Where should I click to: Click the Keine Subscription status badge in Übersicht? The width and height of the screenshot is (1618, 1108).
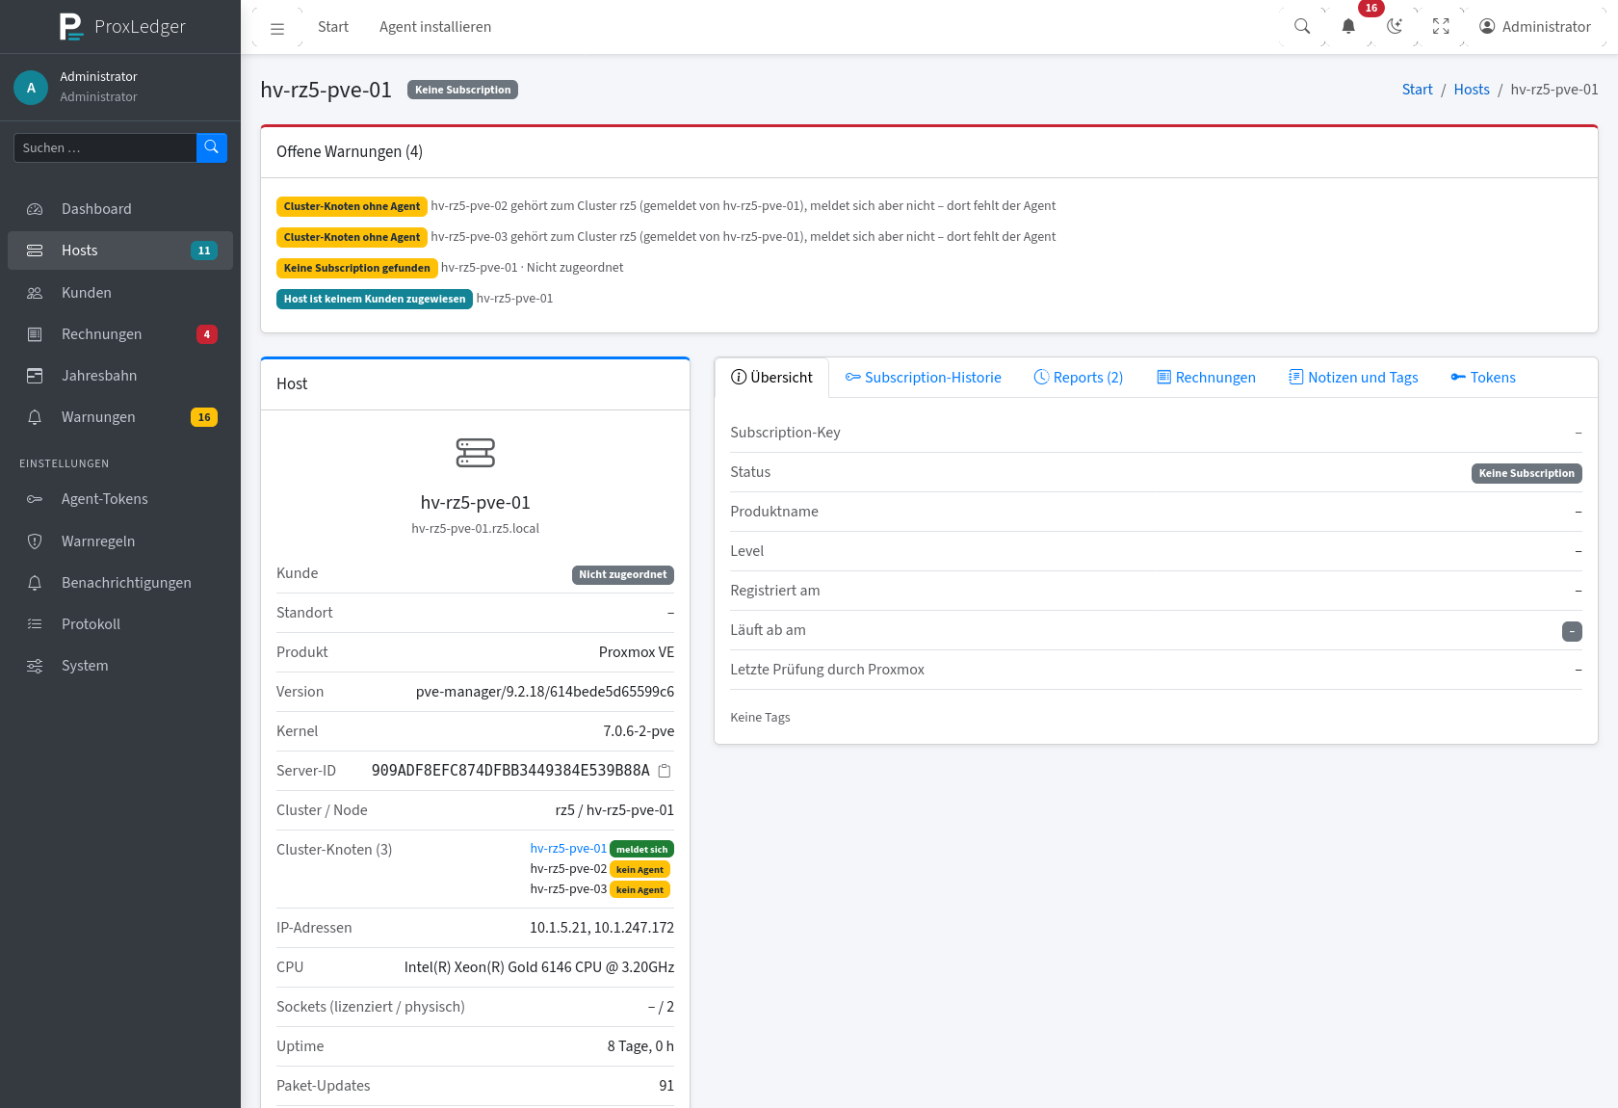[1527, 473]
